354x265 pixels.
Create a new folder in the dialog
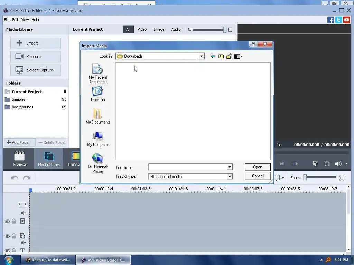click(x=229, y=56)
